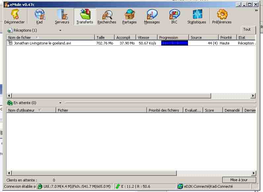Show the Statistiques page

[197, 16]
